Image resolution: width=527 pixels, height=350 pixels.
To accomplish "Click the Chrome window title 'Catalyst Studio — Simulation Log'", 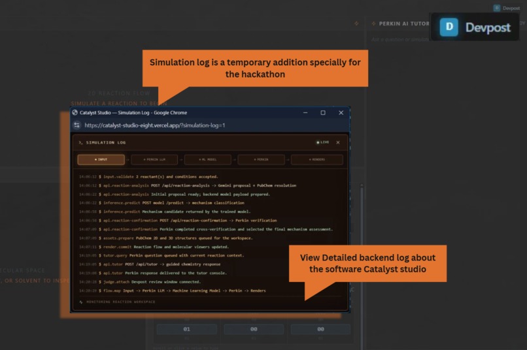I will tap(133, 113).
